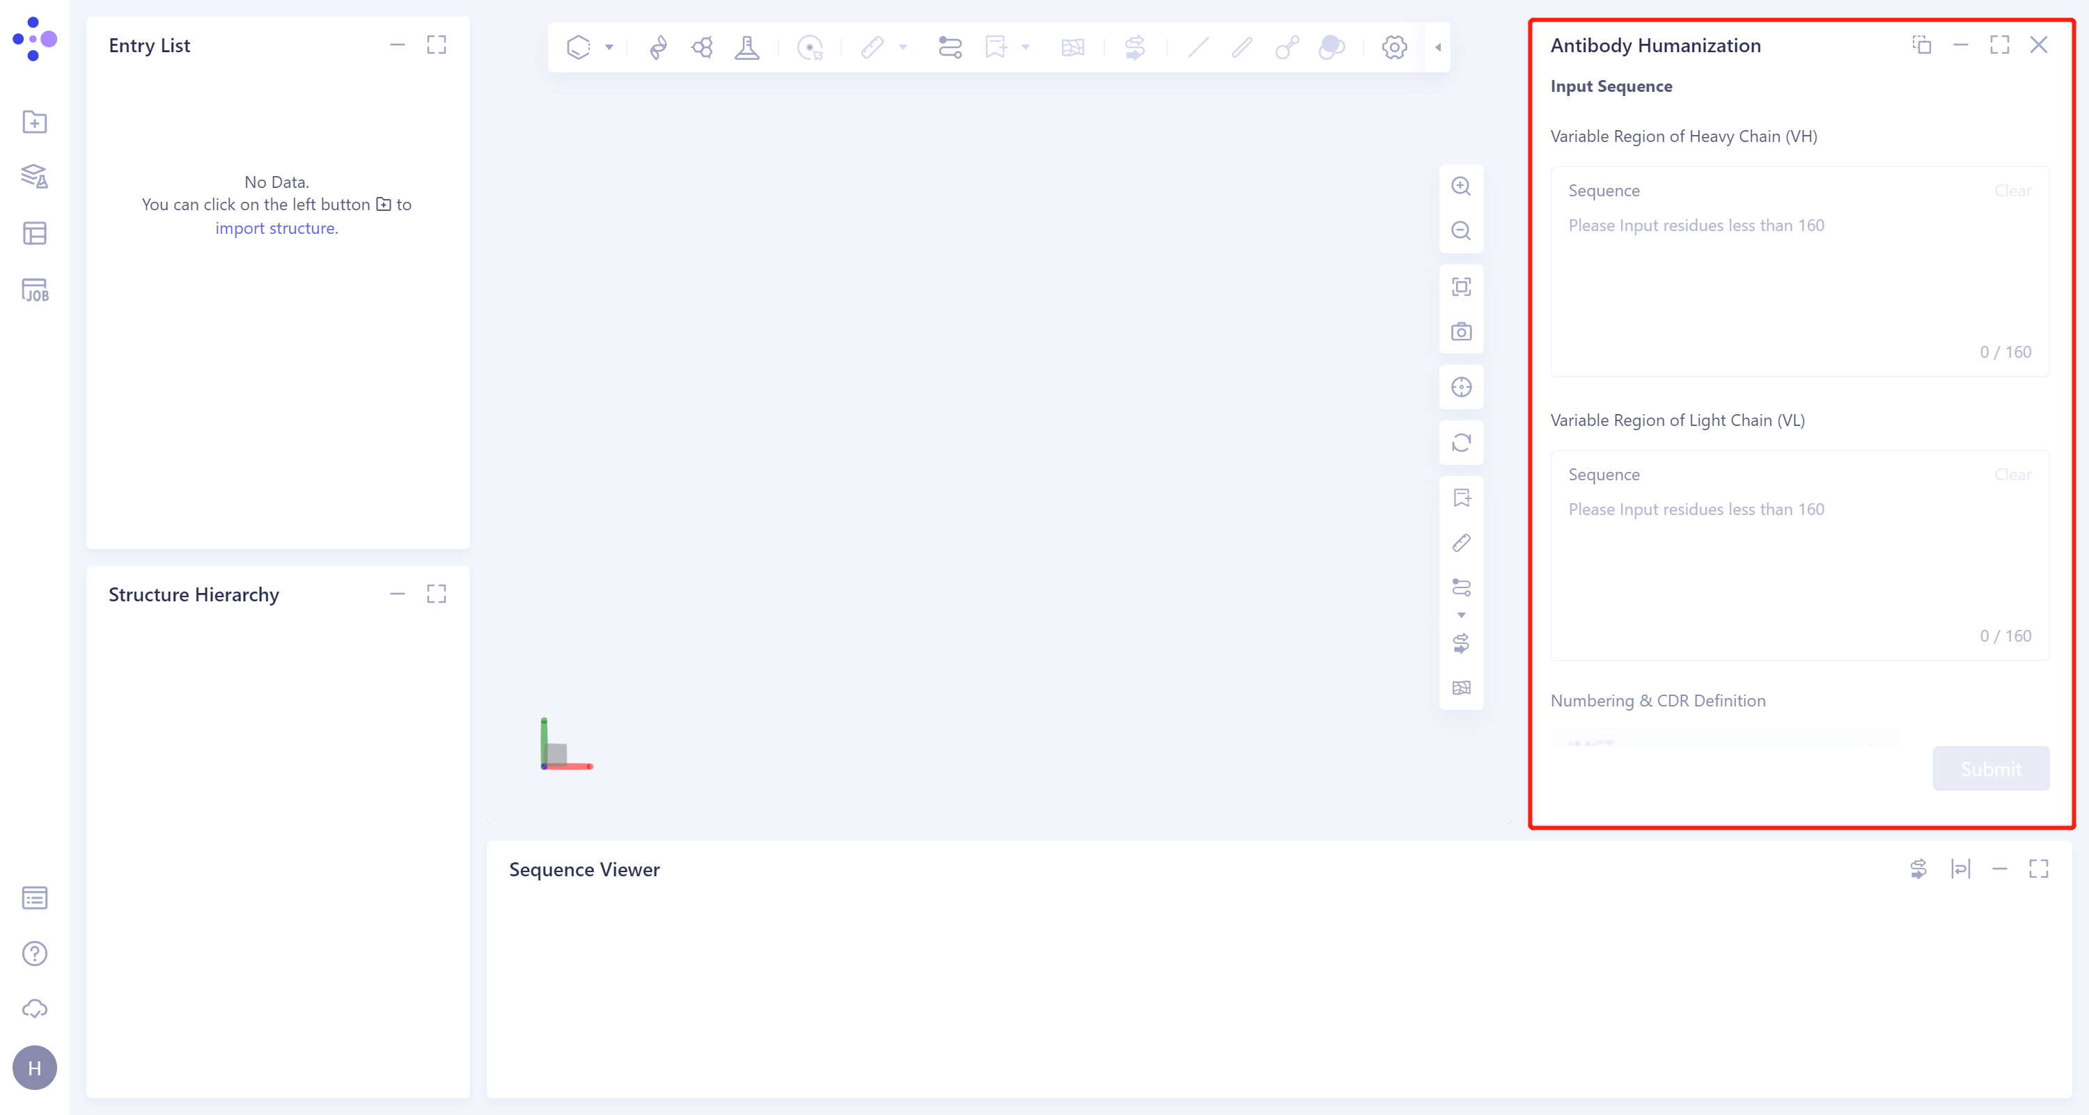
Task: Click the import structure link
Action: click(x=276, y=228)
